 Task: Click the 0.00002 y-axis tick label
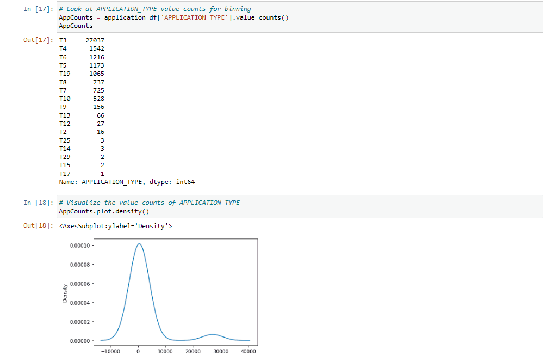coord(80,322)
